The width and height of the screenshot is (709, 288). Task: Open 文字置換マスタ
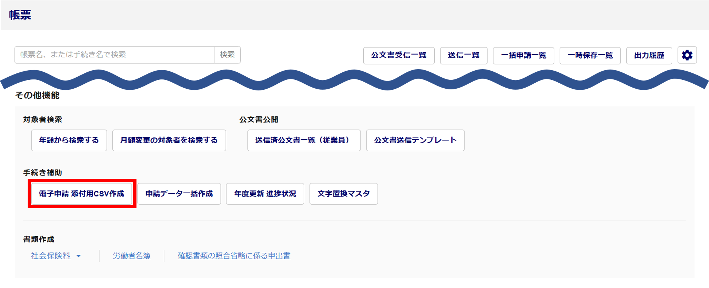[344, 194]
